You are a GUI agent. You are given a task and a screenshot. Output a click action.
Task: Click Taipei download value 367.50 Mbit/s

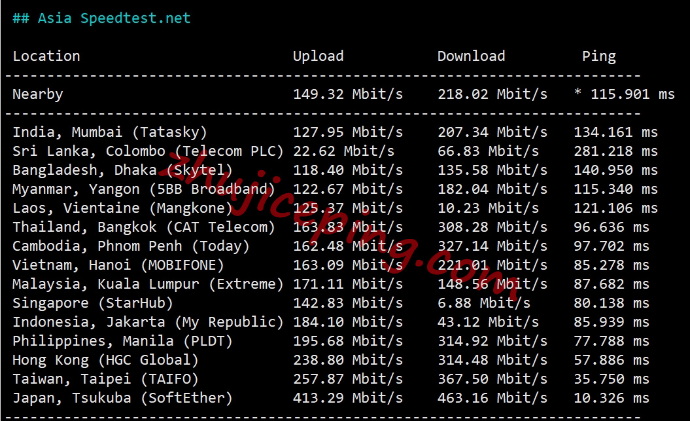pyautogui.click(x=492, y=378)
